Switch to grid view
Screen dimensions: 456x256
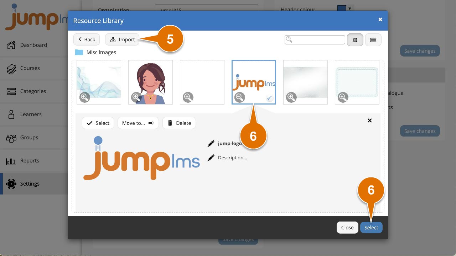(x=355, y=40)
